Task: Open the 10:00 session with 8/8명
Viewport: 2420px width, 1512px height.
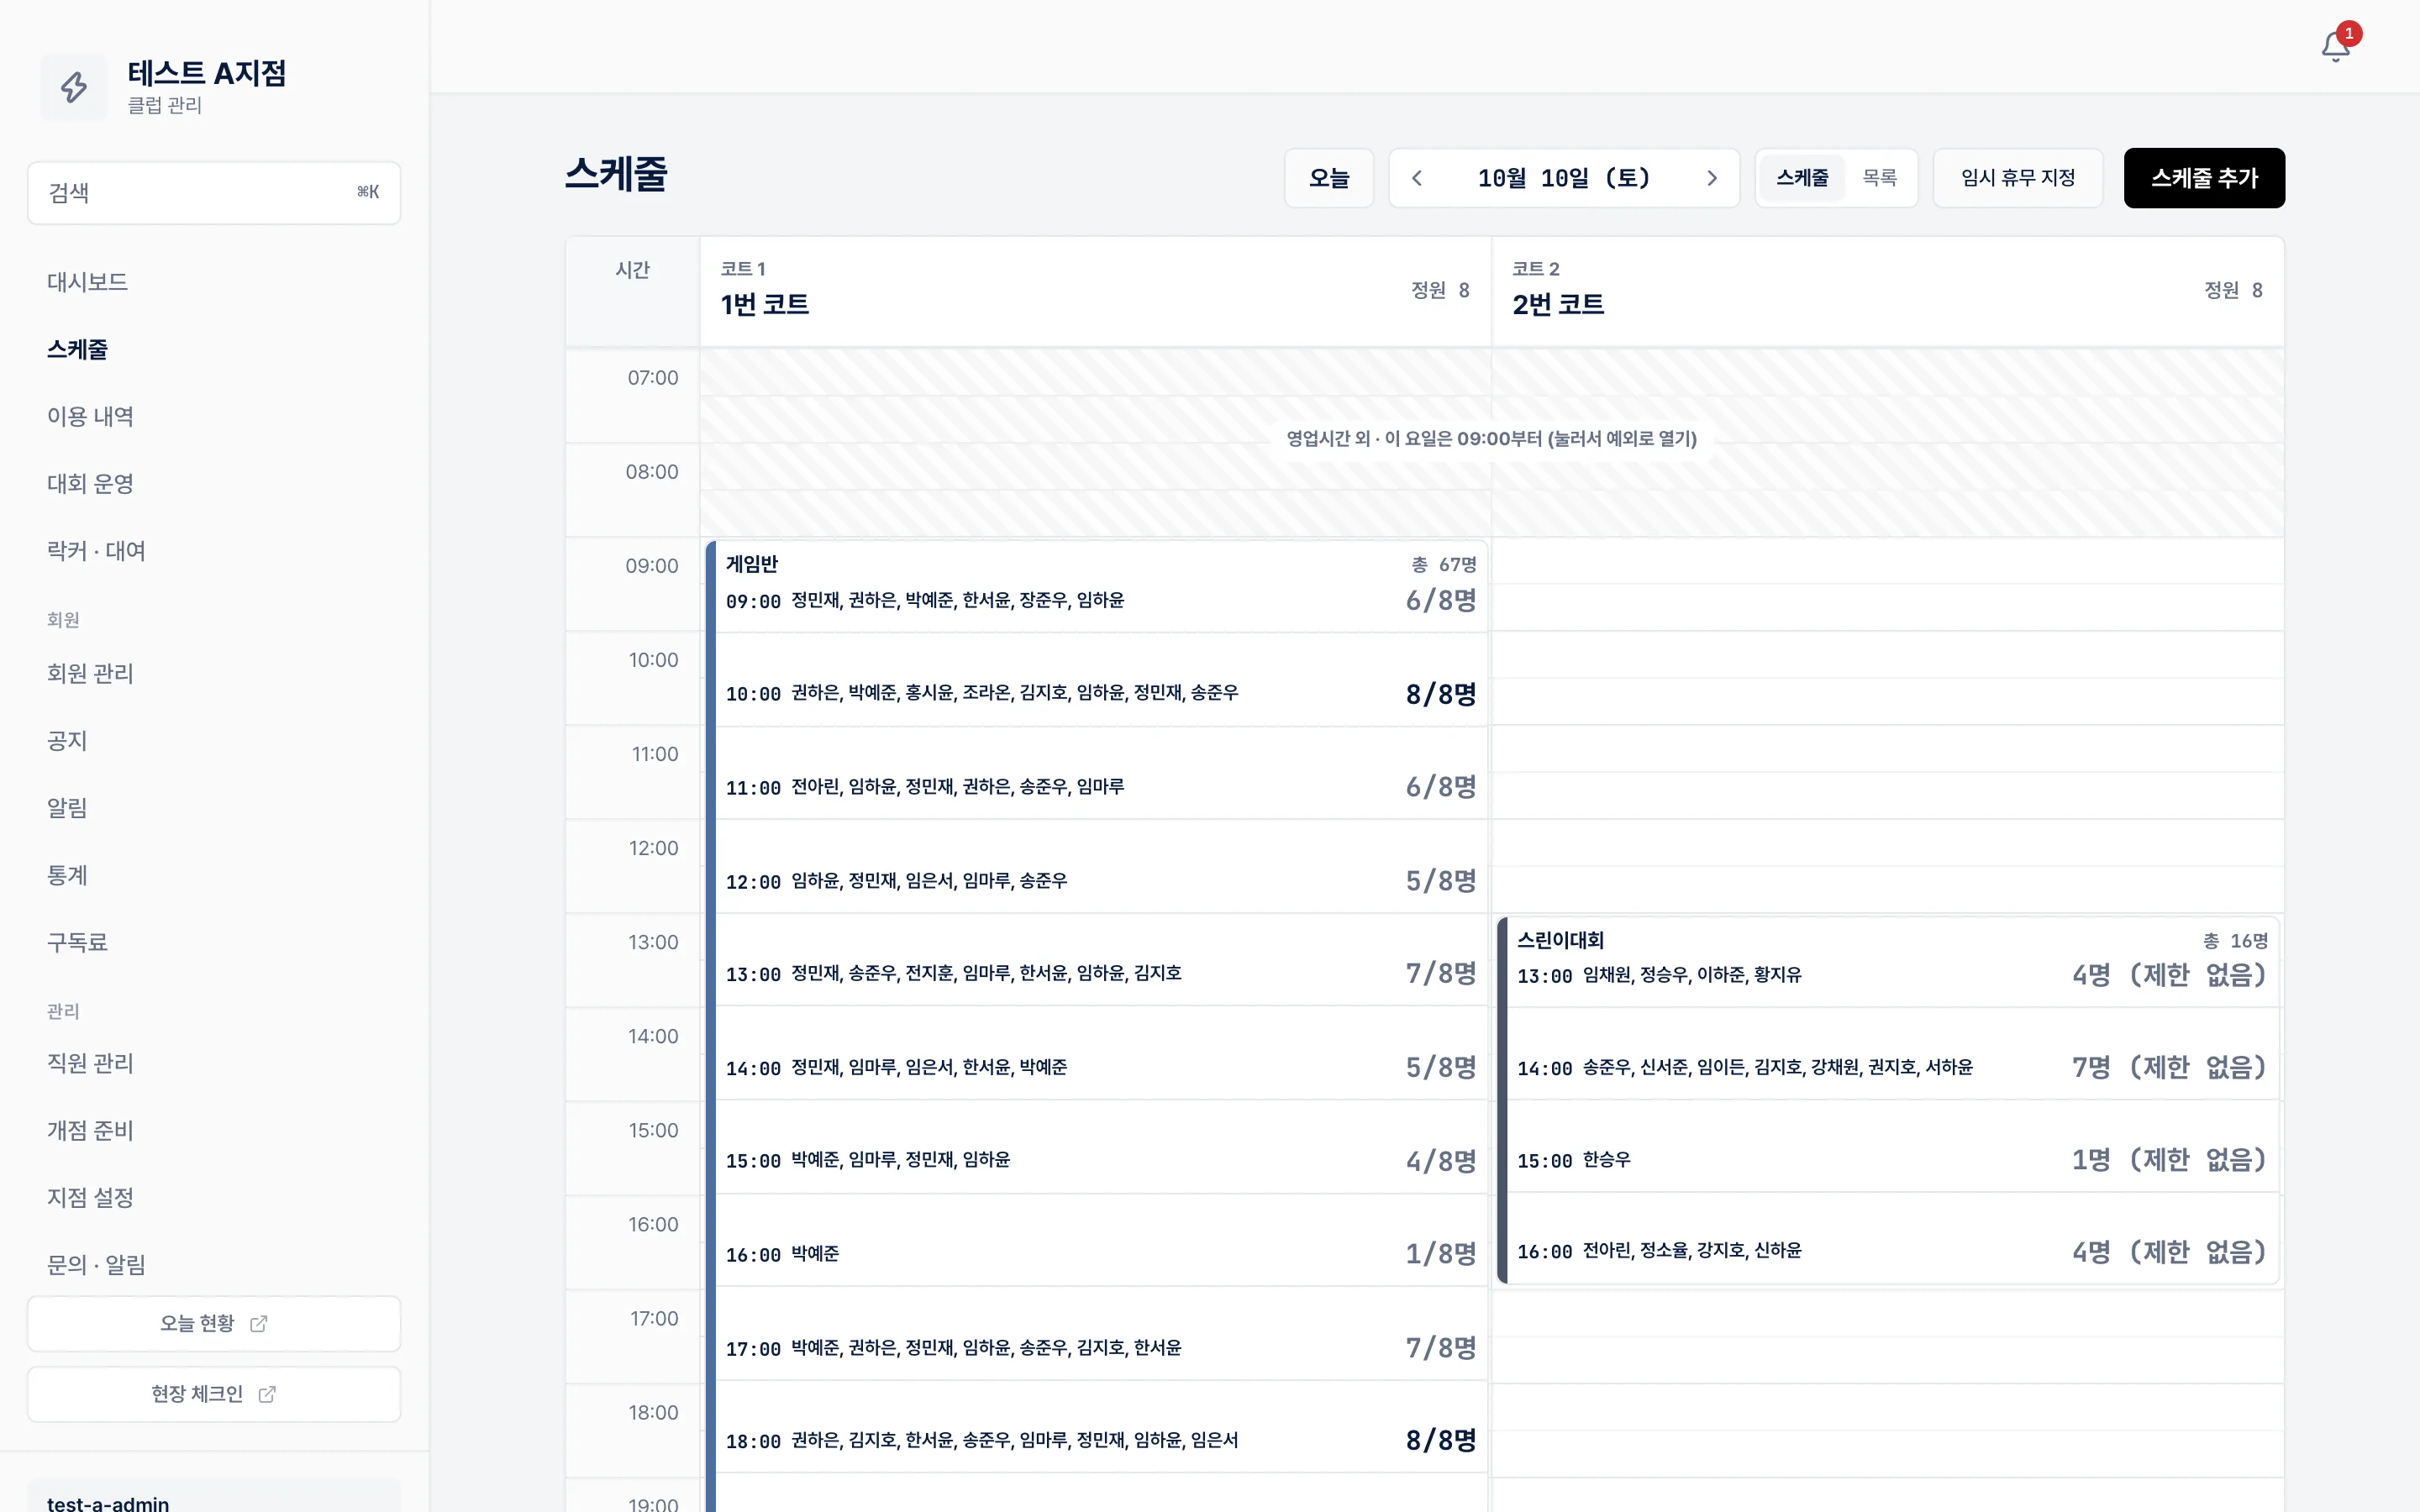Action: pos(1101,680)
